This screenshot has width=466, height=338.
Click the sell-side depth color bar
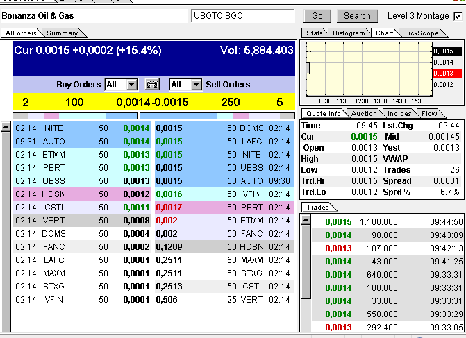coord(217,115)
